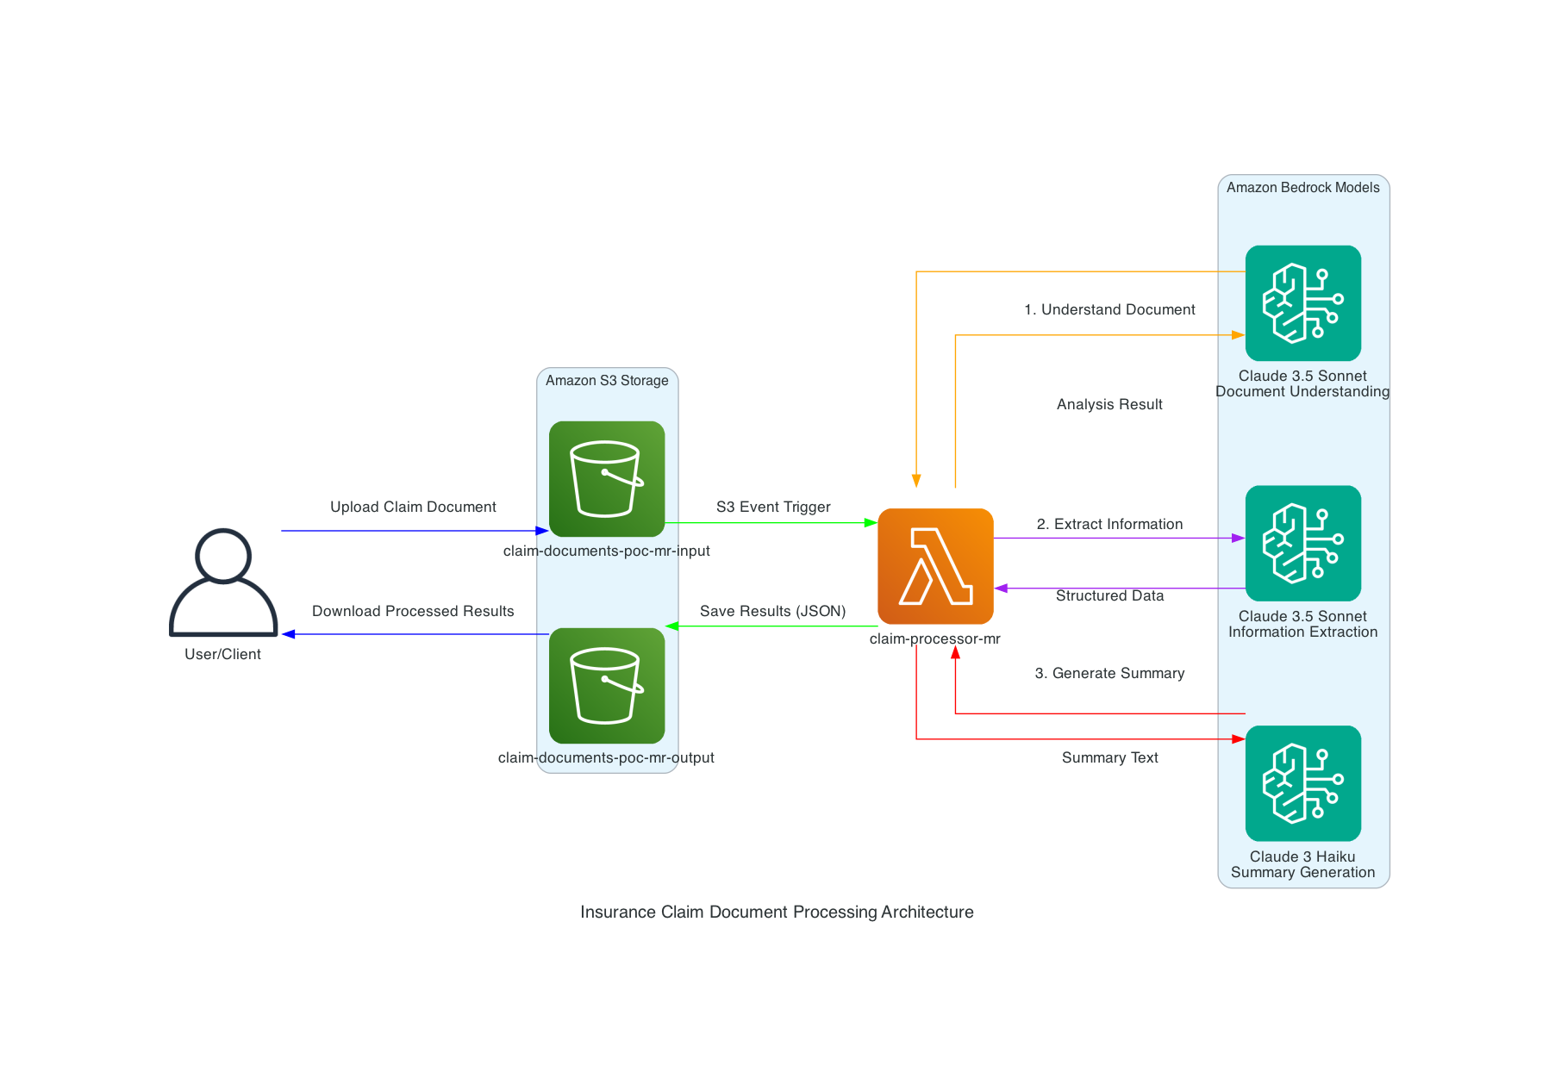Image resolution: width=1555 pixels, height=1090 pixels.
Task: Click the 'Summary Text' label
Action: click(1109, 757)
